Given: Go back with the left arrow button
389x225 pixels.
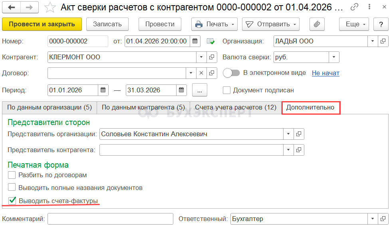Looking at the screenshot, I should tap(12, 8).
